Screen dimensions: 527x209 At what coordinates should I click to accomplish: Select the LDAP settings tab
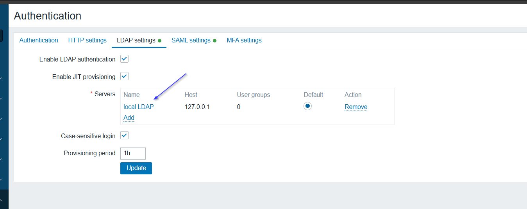coord(136,40)
